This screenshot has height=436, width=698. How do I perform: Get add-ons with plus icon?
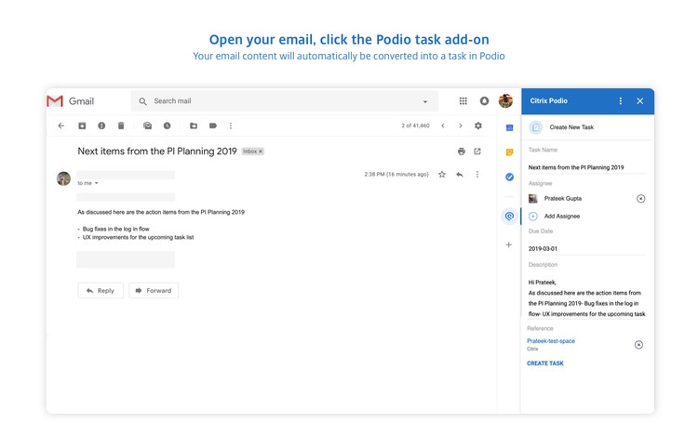tap(509, 244)
